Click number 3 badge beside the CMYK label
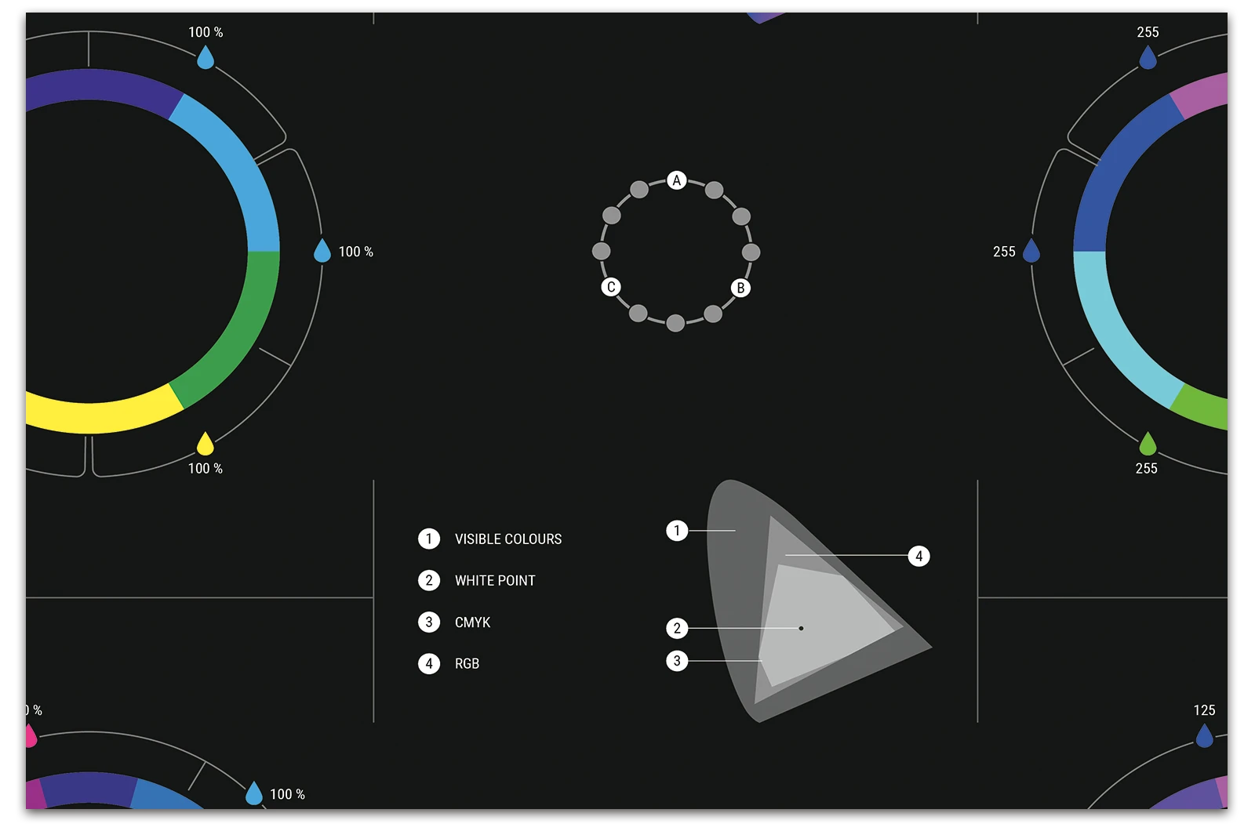 coord(429,622)
